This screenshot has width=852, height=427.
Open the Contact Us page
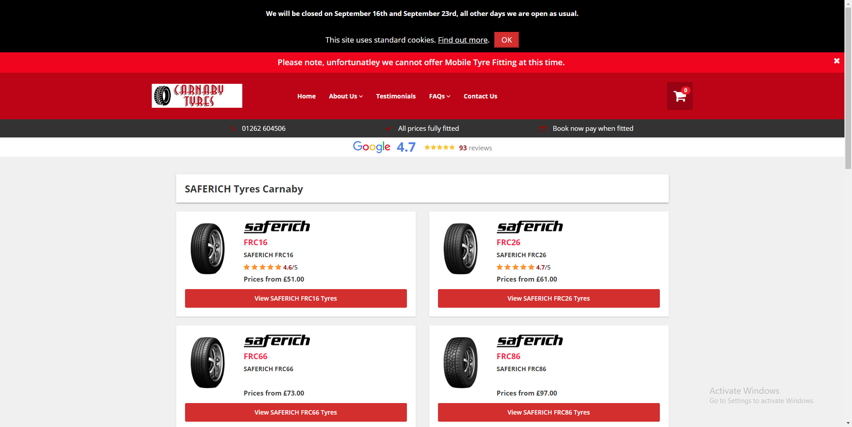click(x=480, y=96)
